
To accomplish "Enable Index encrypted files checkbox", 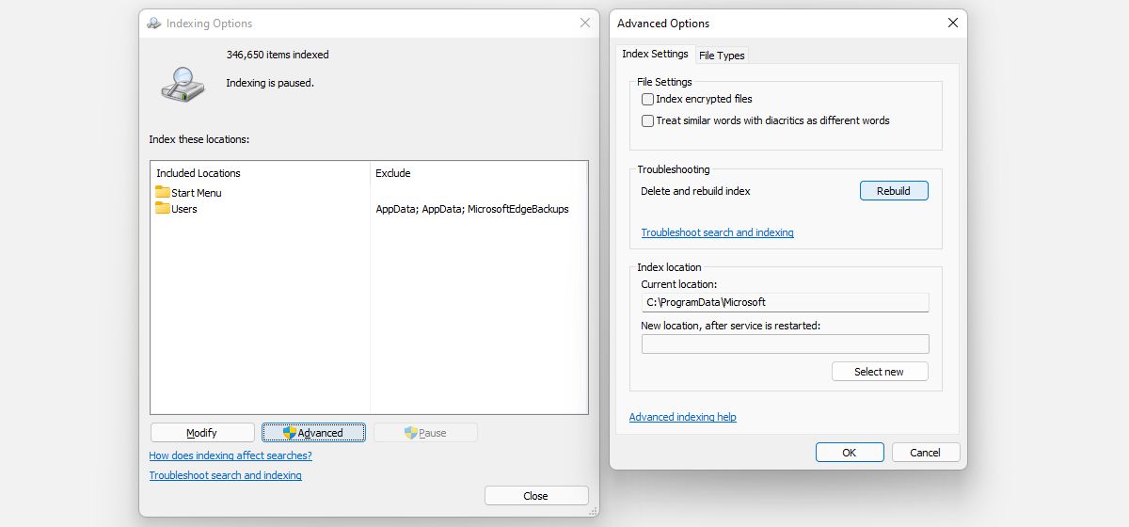I will pyautogui.click(x=647, y=99).
